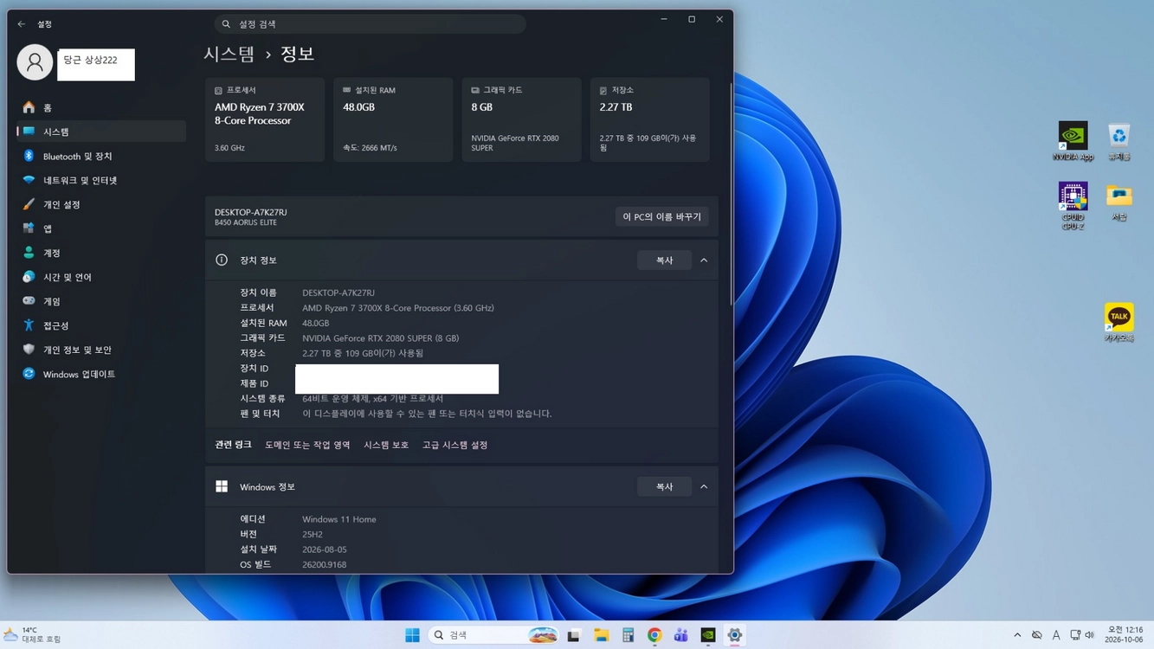
Task: Open the clock and date flyout
Action: 1124,635
